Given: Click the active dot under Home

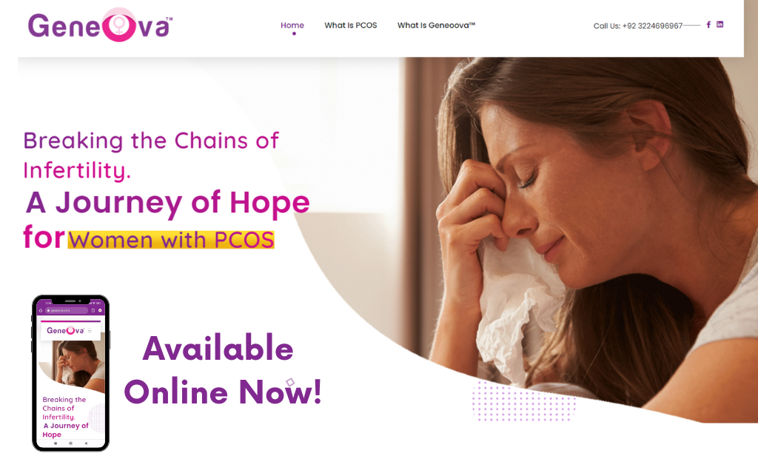Looking at the screenshot, I should 294,33.
